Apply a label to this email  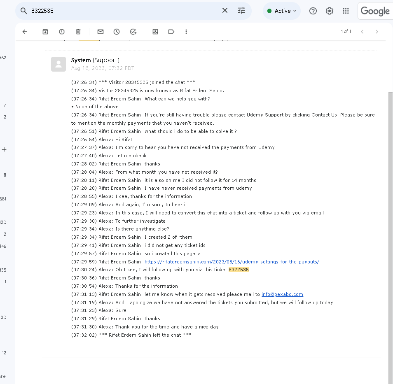(x=171, y=32)
